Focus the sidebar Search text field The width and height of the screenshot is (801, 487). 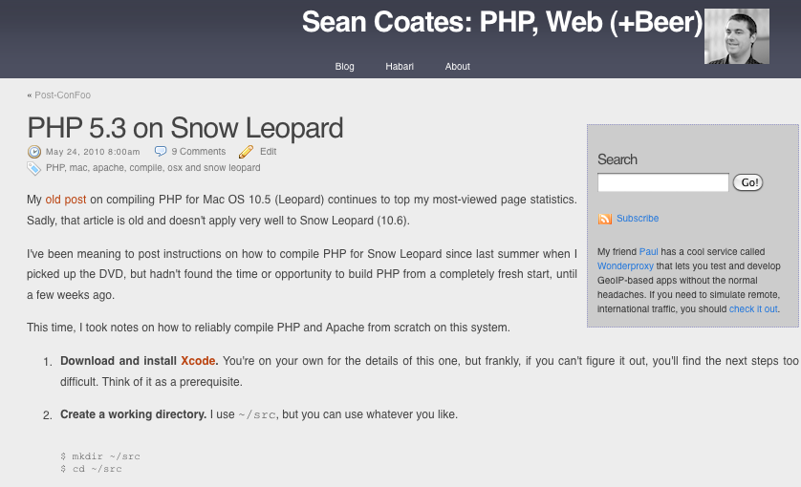coord(663,182)
